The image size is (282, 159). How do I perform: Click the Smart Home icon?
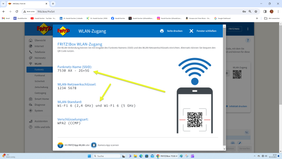click(31, 99)
